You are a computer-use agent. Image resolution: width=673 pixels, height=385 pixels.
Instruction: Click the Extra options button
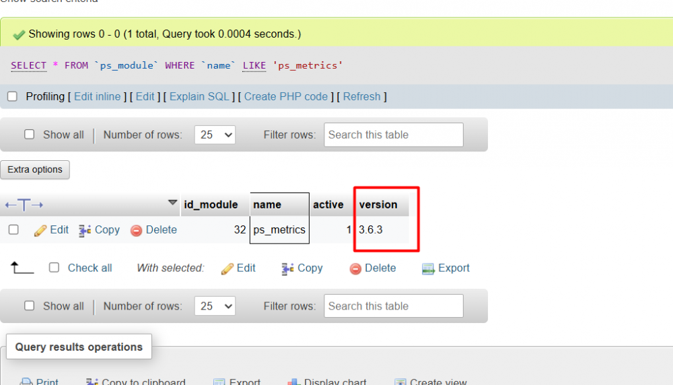(35, 170)
